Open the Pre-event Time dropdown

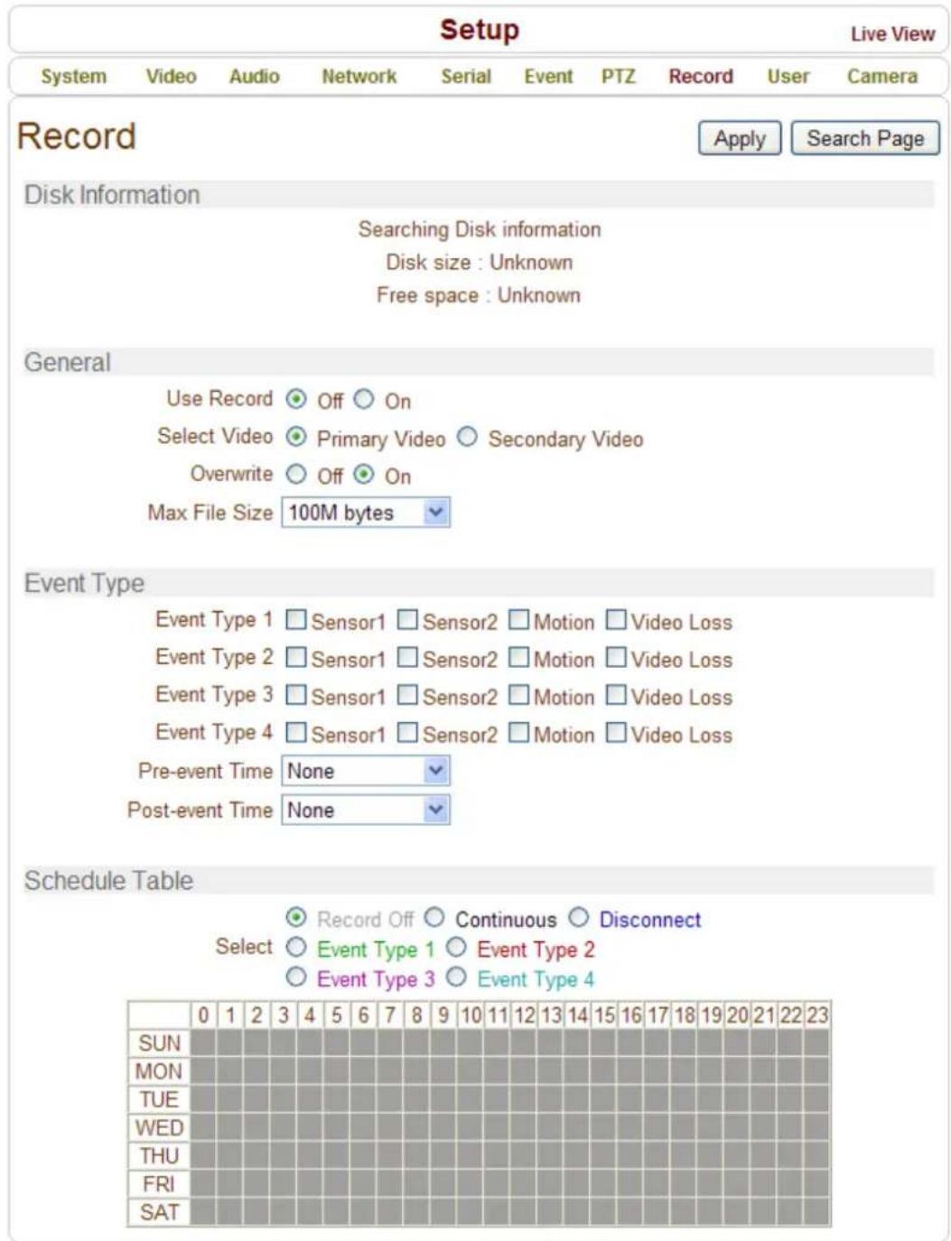pyautogui.click(x=366, y=771)
